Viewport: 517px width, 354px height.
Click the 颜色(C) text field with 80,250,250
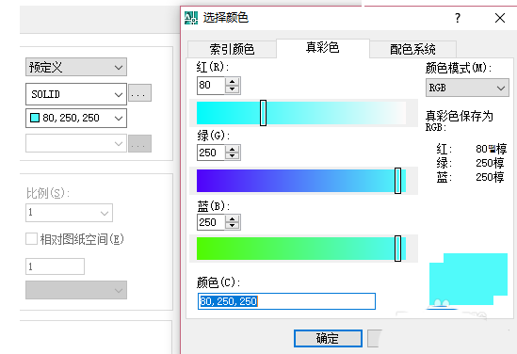click(x=286, y=301)
